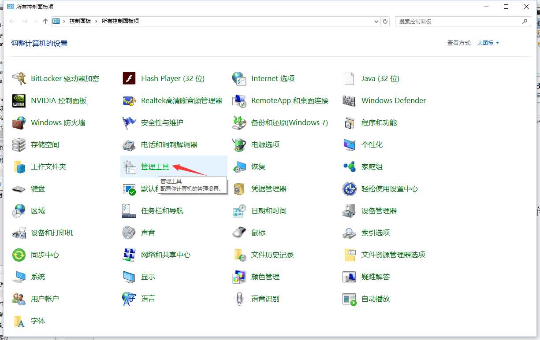Click the 疑难解答 link
This screenshot has height=340, width=540.
pyautogui.click(x=376, y=277)
